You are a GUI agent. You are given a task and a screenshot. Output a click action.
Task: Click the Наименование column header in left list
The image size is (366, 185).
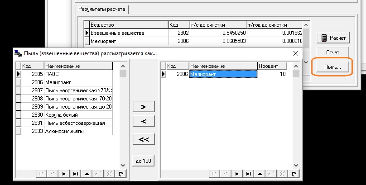tap(77, 66)
